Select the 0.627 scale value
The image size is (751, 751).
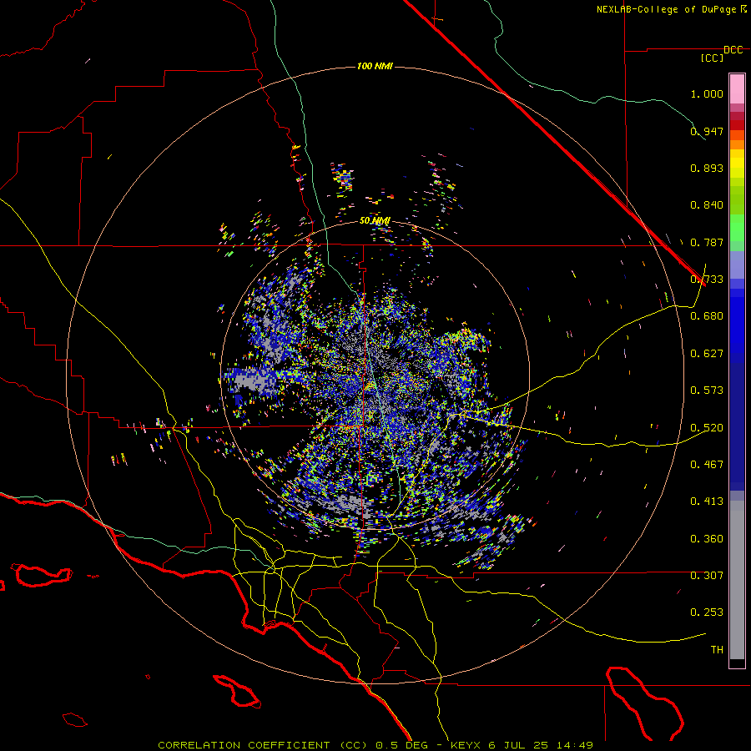707,354
